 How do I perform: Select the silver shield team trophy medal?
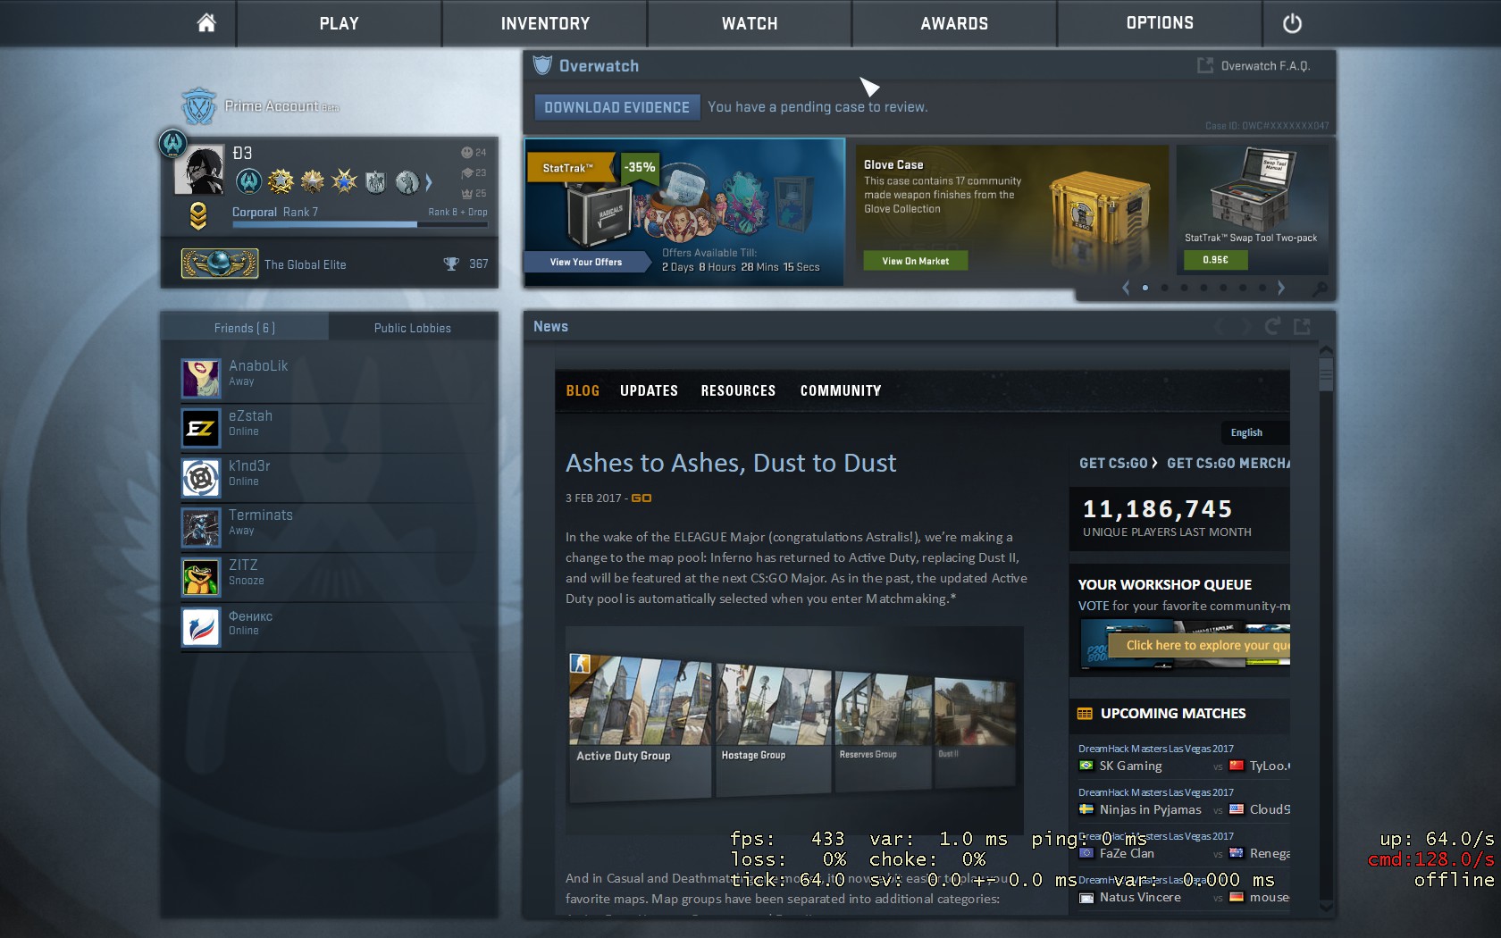point(376,182)
